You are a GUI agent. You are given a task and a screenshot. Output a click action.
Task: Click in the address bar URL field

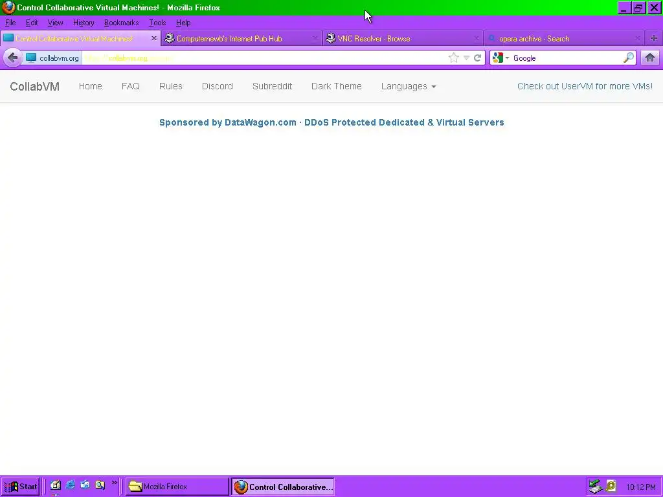(x=264, y=58)
